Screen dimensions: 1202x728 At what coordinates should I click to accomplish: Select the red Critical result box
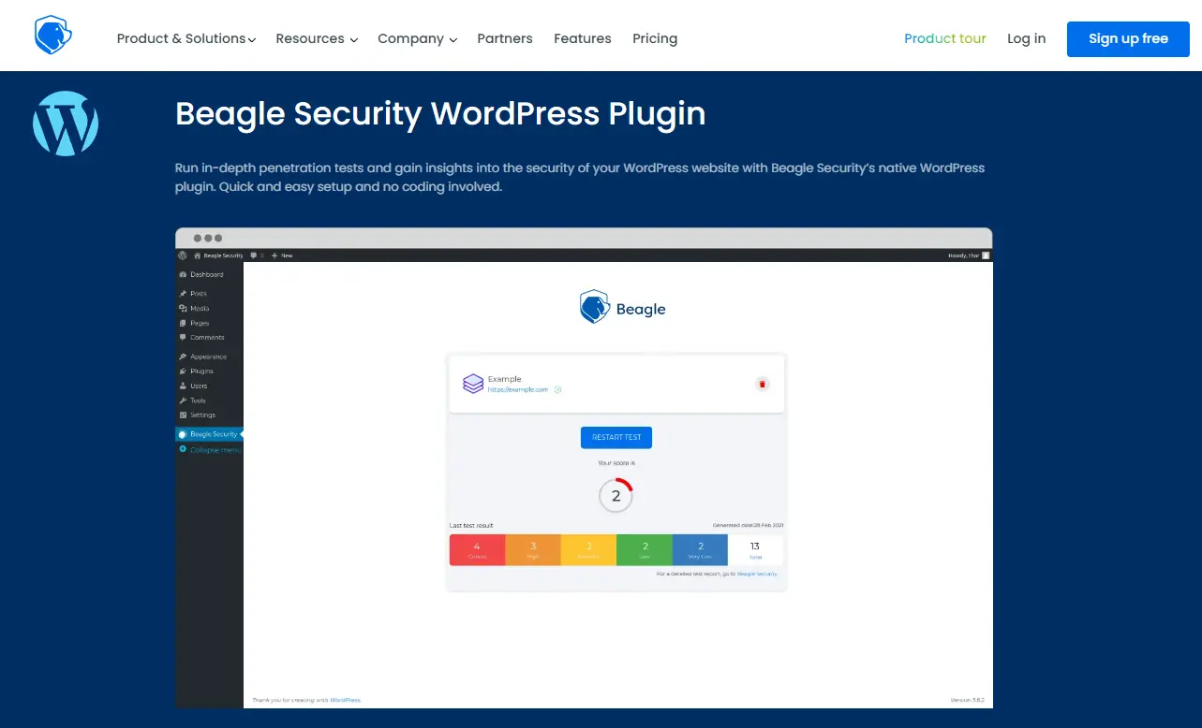click(477, 549)
